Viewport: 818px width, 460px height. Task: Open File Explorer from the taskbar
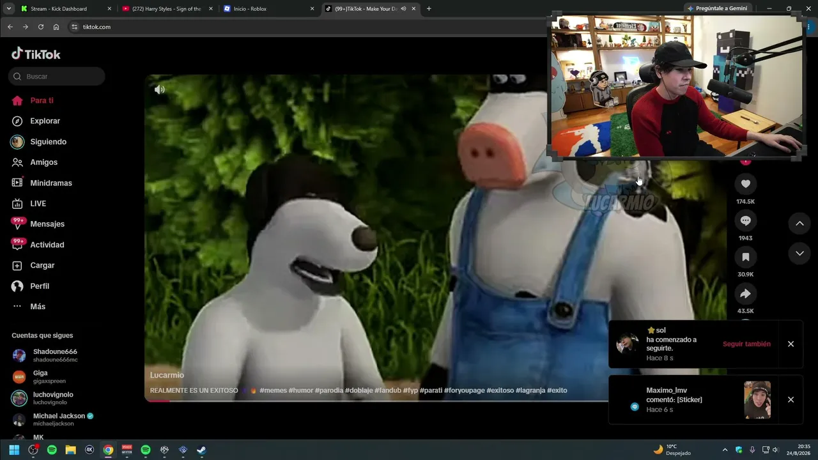(71, 450)
